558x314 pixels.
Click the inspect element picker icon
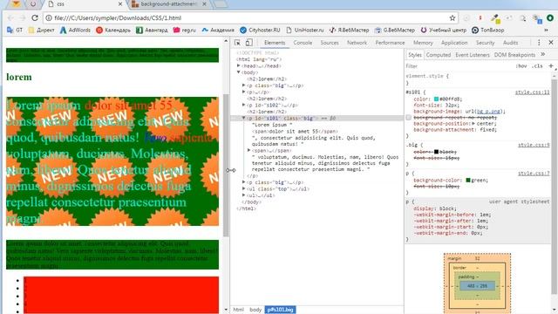point(237,43)
